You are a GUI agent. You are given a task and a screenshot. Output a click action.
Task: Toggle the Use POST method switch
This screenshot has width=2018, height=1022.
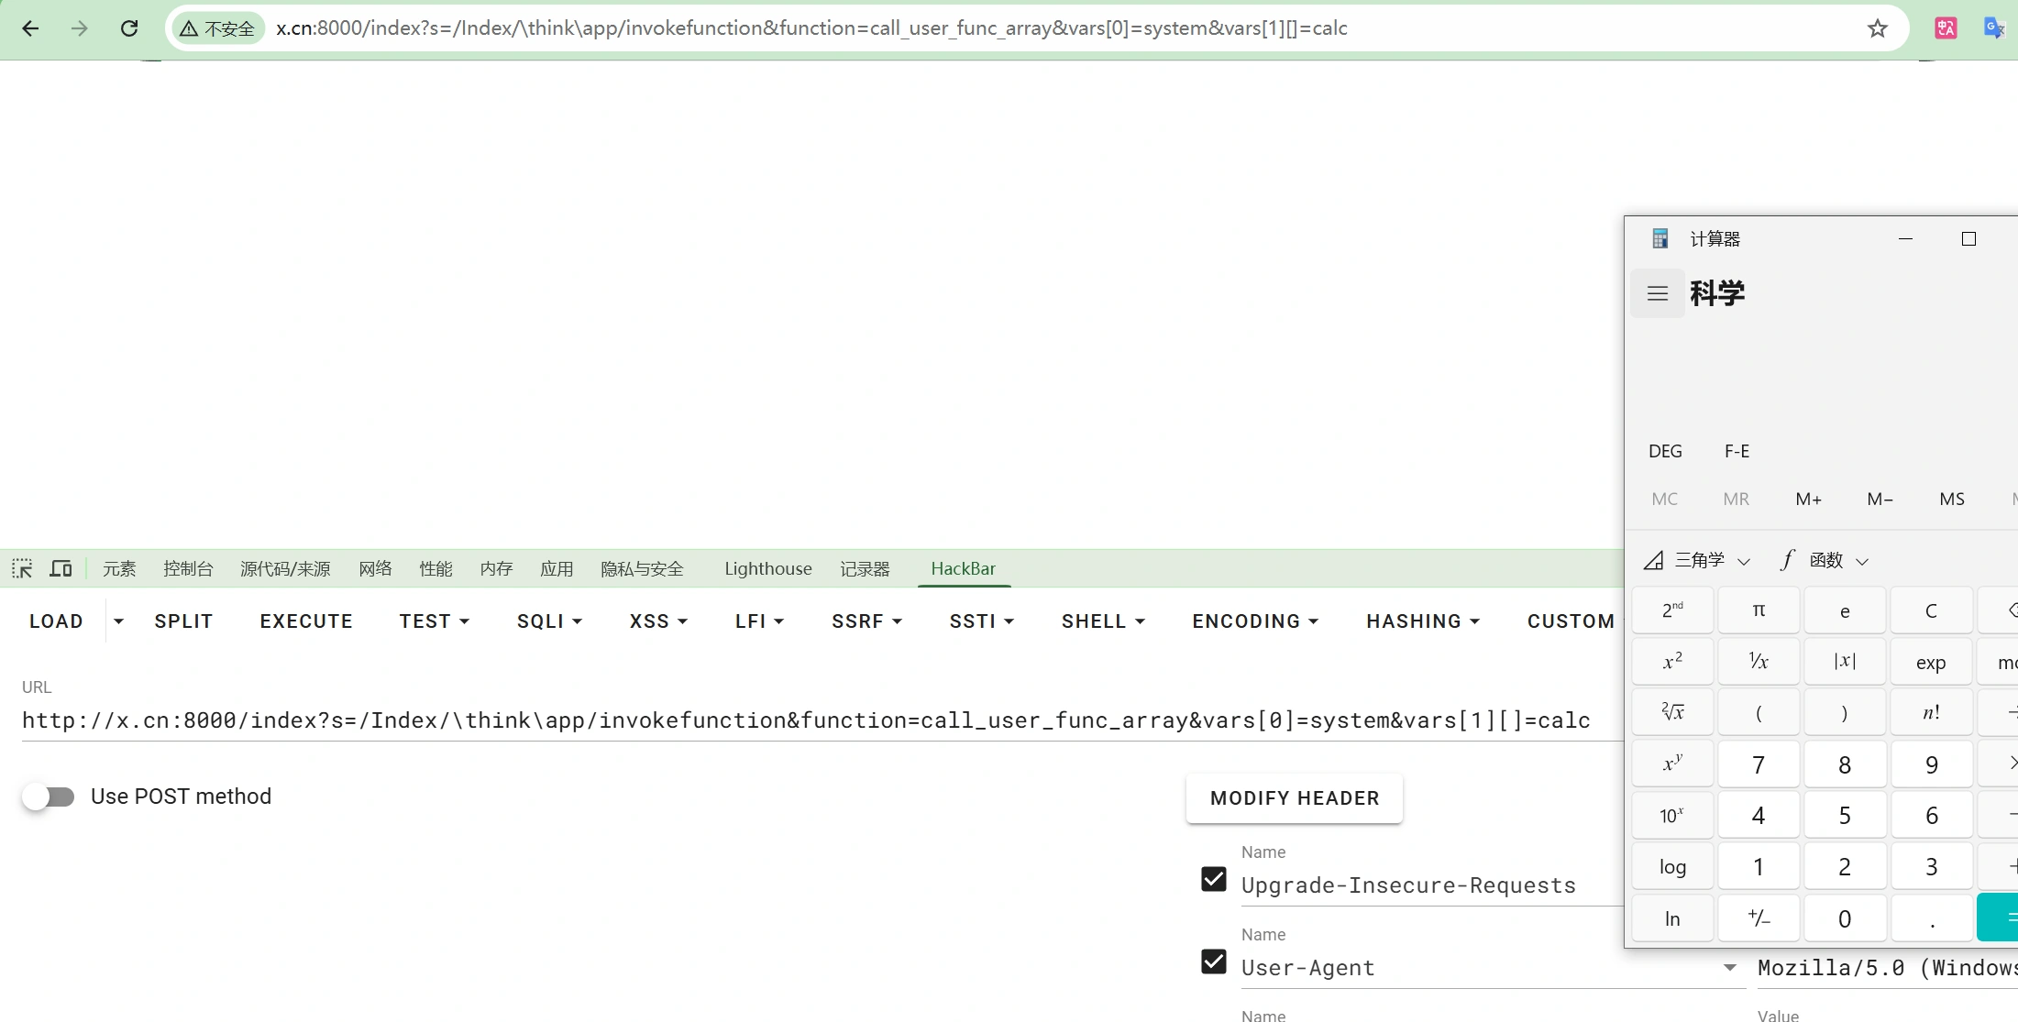pyautogui.click(x=49, y=797)
